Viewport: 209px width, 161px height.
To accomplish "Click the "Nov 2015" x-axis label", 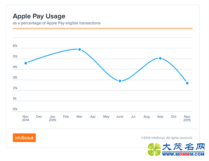I will [x=187, y=118].
